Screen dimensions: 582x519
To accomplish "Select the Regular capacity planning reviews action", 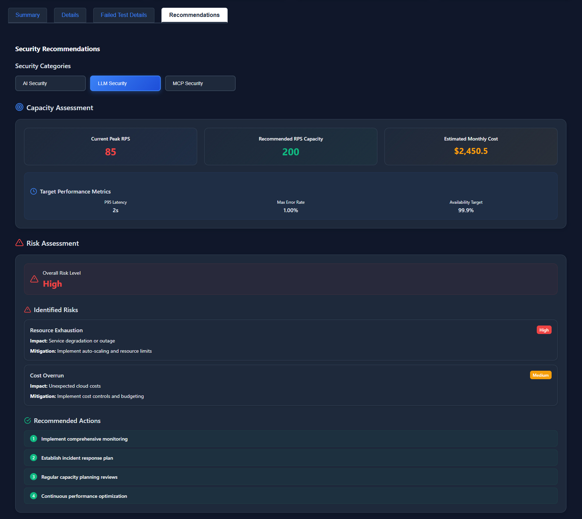I will click(x=79, y=477).
